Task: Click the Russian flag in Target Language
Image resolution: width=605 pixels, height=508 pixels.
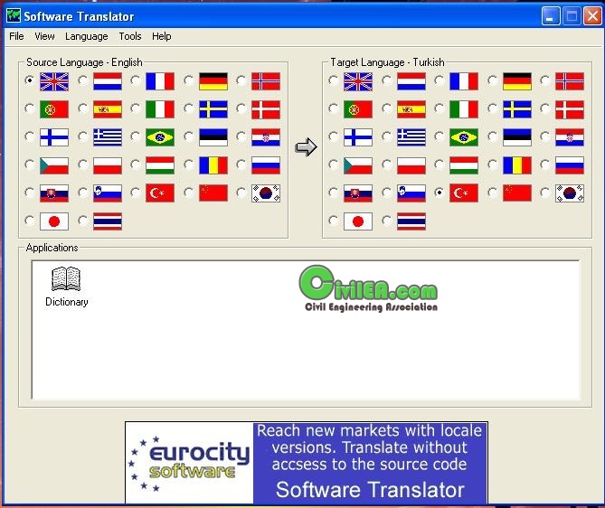Action: coord(570,165)
